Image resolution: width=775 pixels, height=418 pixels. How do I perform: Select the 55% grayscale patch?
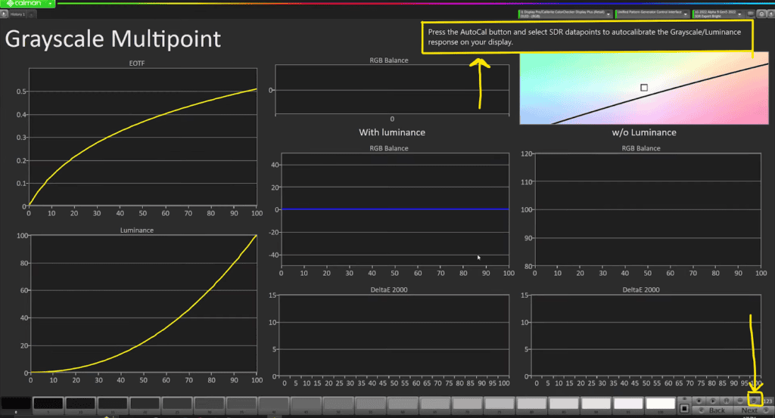[370, 404]
